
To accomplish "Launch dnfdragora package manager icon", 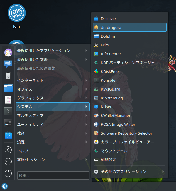I will (96, 27).
